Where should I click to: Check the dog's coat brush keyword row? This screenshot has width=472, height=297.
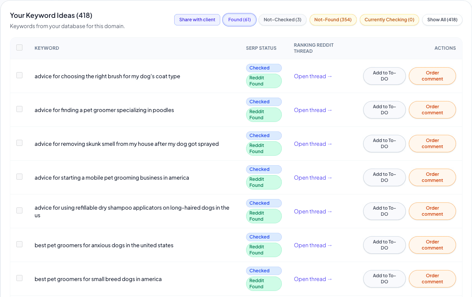19,75
